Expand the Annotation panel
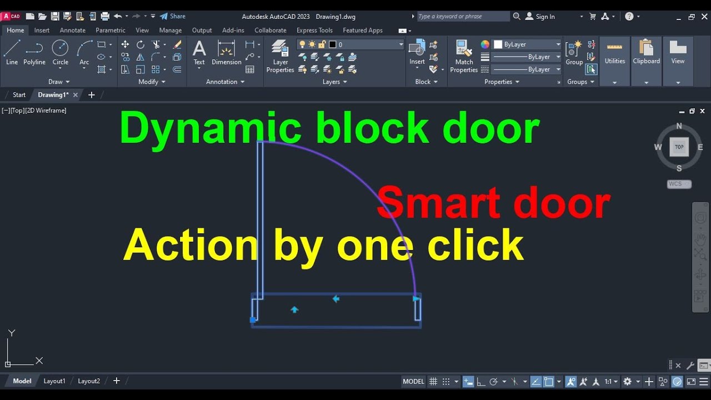This screenshot has width=711, height=400. tap(225, 82)
